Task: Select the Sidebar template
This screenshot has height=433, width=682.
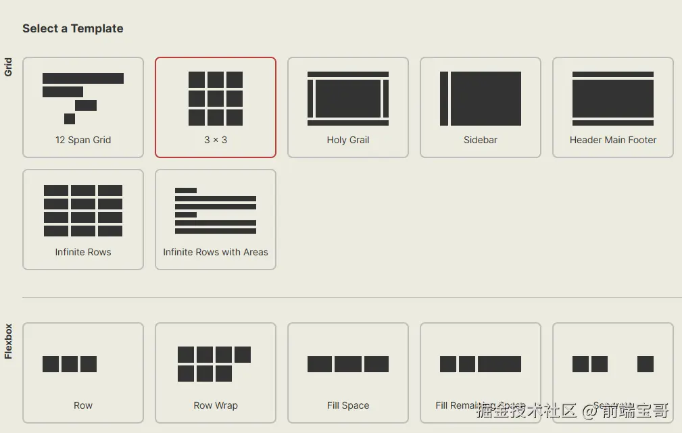Action: [x=480, y=107]
